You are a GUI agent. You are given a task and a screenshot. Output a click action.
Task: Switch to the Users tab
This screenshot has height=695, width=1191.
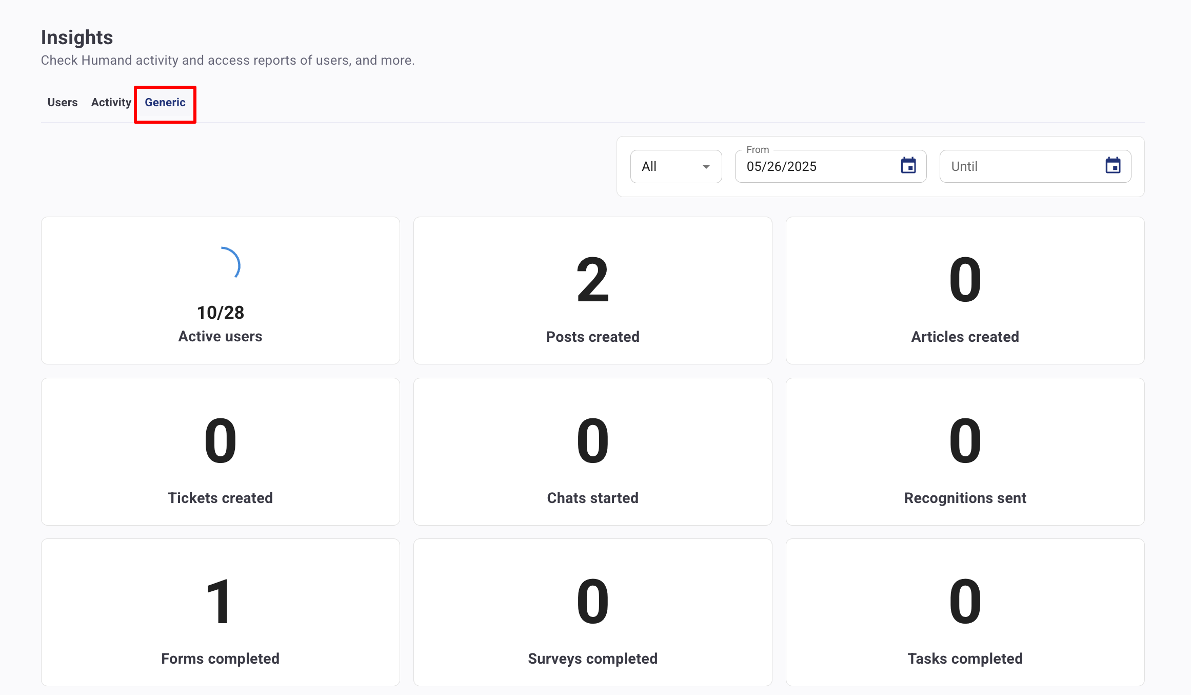pyautogui.click(x=63, y=102)
